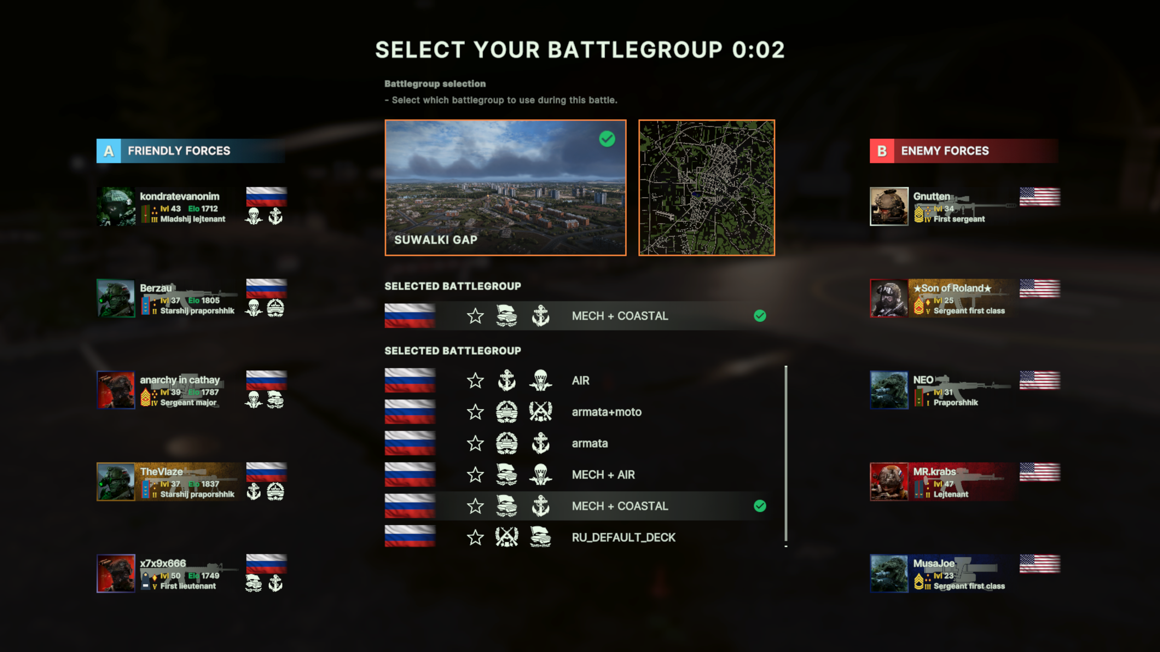Click crossed rifles icon in RU_DEFAULT_DECK row
Viewport: 1160px width, 652px height.
507,537
